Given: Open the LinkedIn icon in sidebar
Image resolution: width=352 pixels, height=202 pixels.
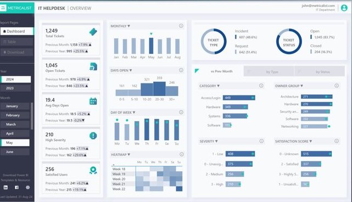Looking at the screenshot, I should [5, 187].
